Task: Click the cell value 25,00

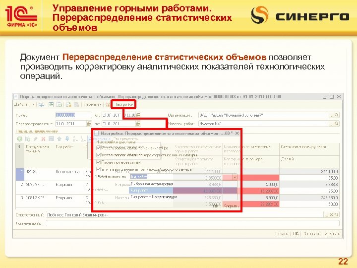Action: pos(333,191)
